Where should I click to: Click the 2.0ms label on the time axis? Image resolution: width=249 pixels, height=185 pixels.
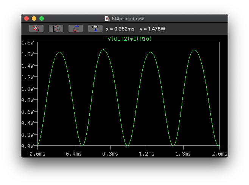point(219,154)
